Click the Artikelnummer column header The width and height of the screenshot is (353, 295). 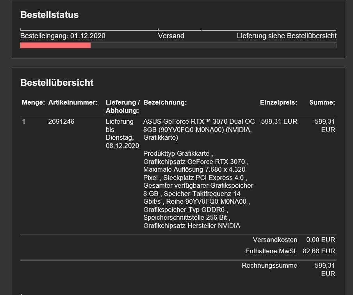[73, 102]
